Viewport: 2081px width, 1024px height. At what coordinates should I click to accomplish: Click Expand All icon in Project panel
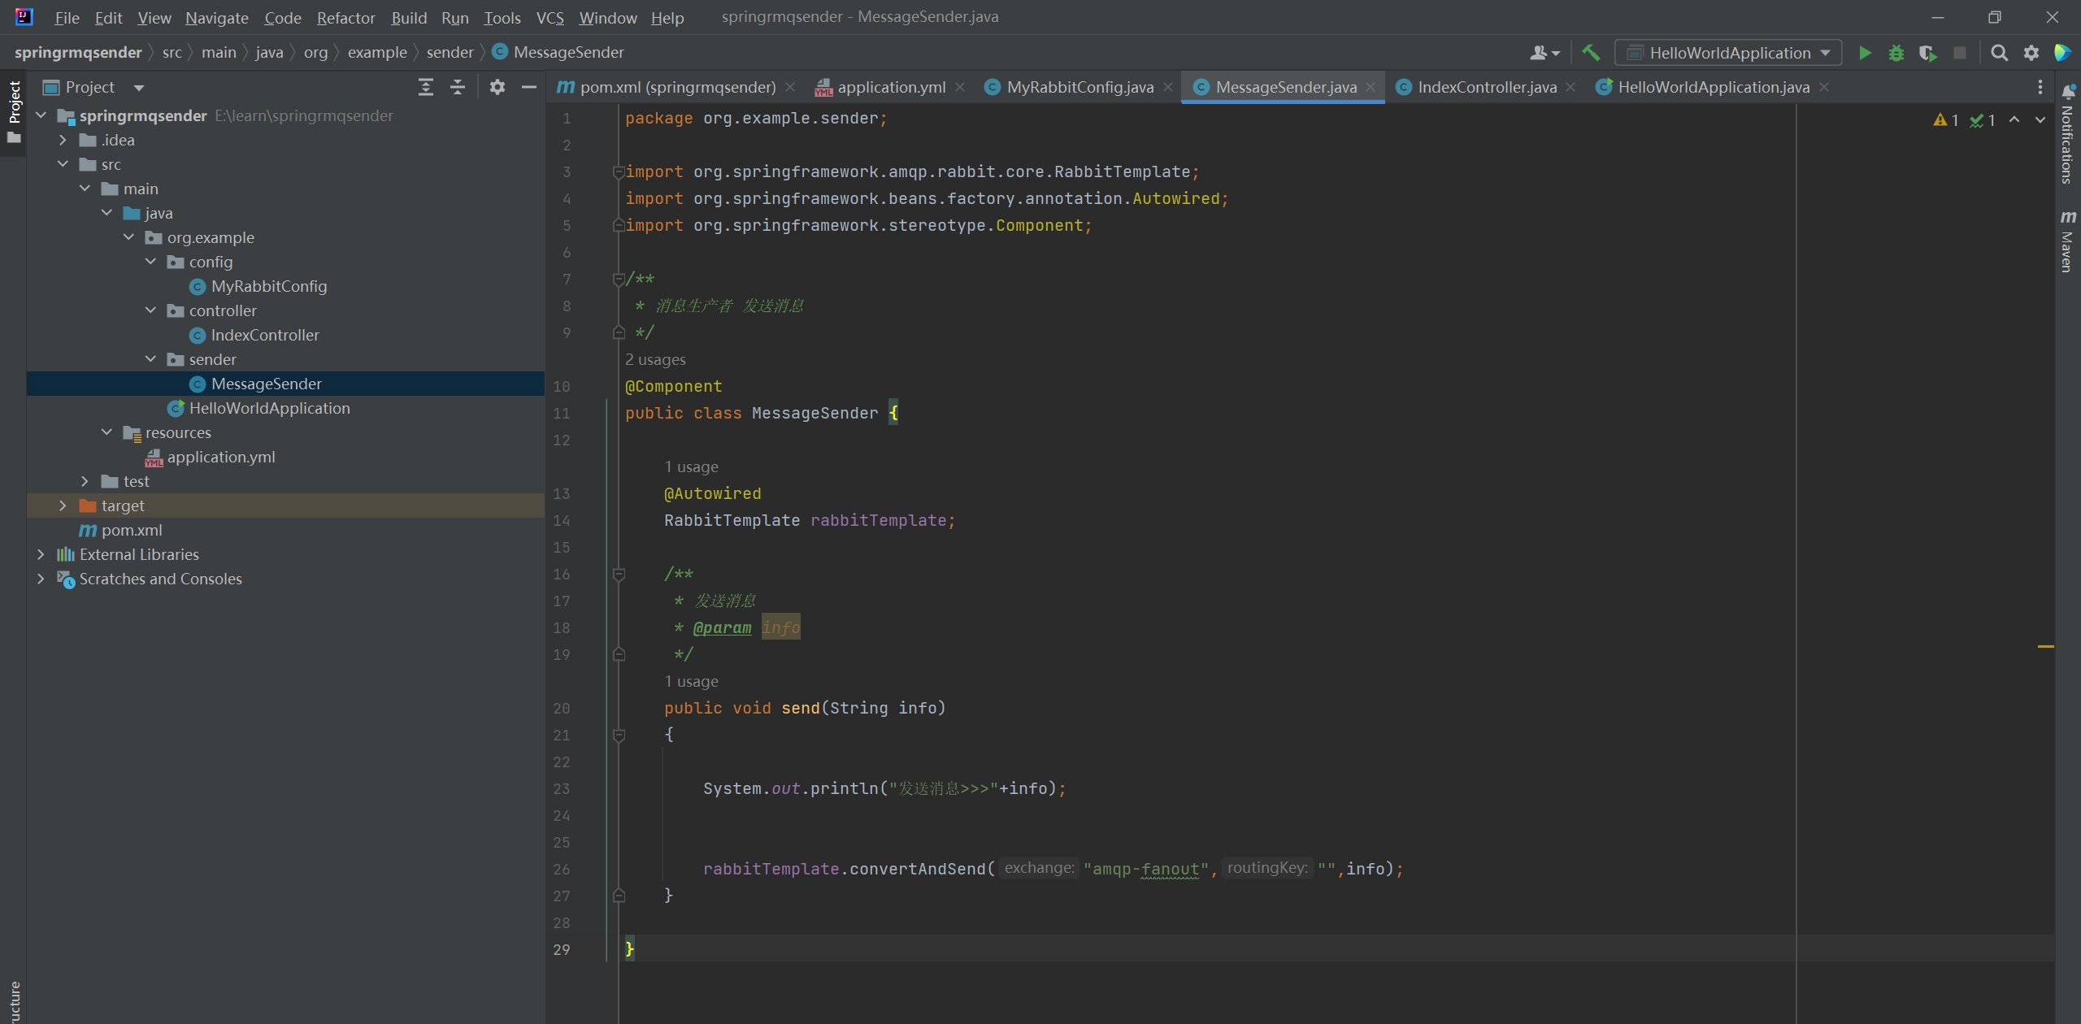coord(425,87)
